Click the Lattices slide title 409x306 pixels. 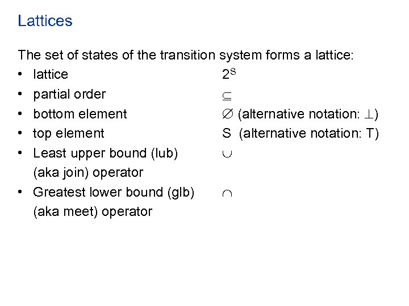tap(45, 21)
